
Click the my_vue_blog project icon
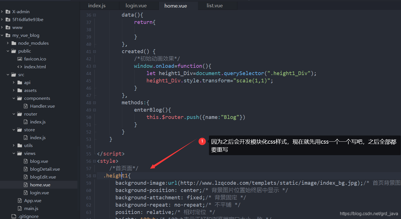click(x=8, y=35)
